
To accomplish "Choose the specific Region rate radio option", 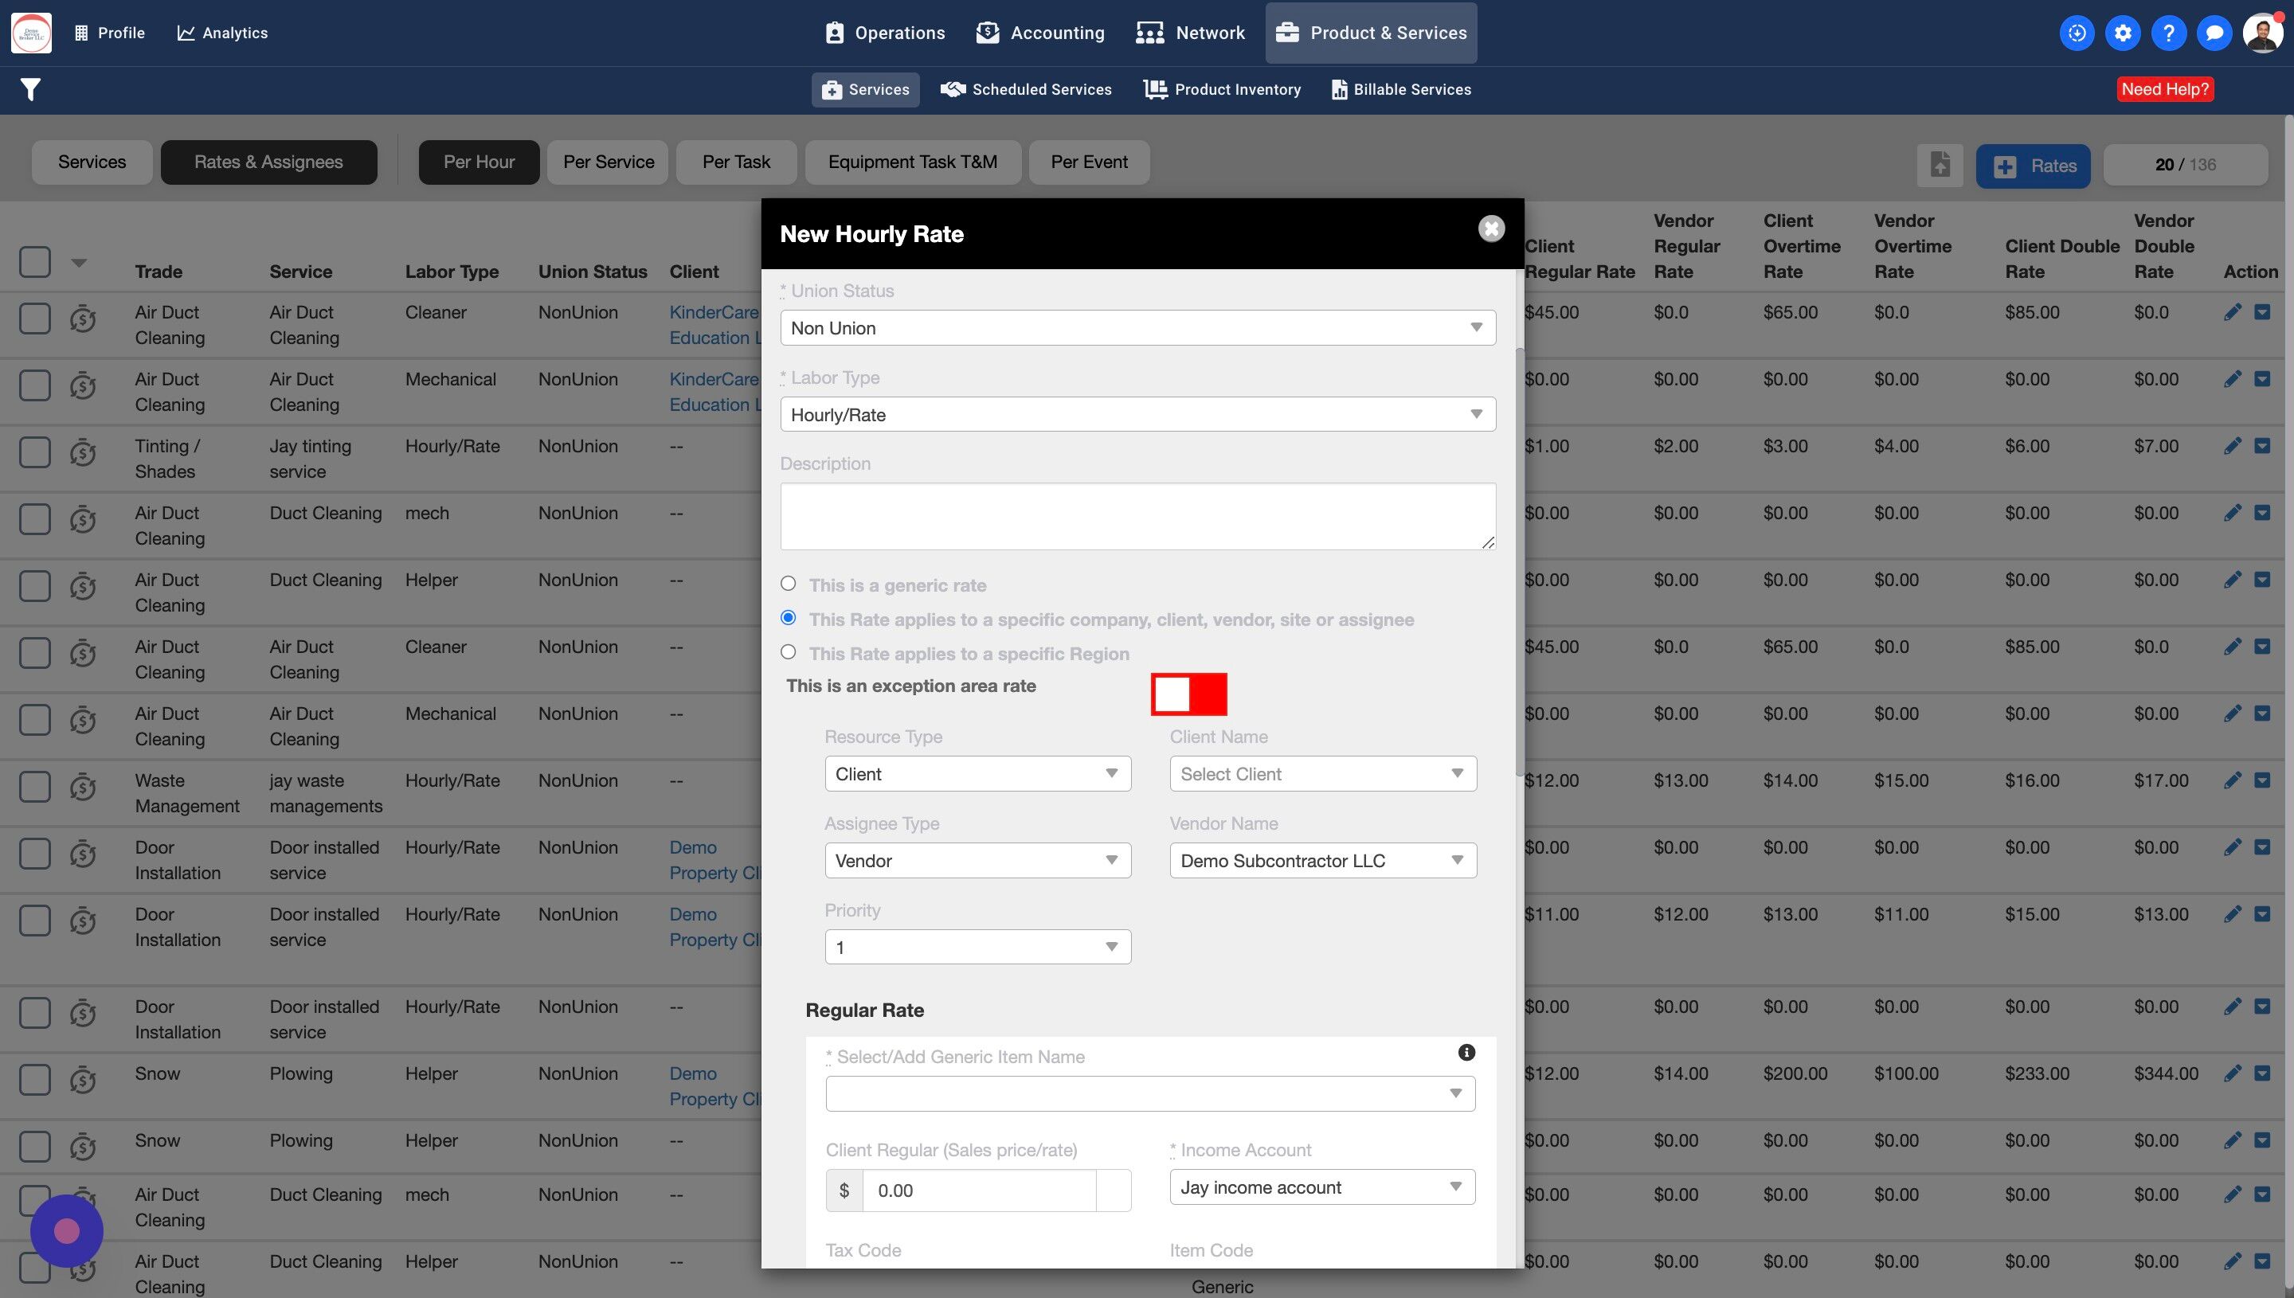I will (x=788, y=652).
